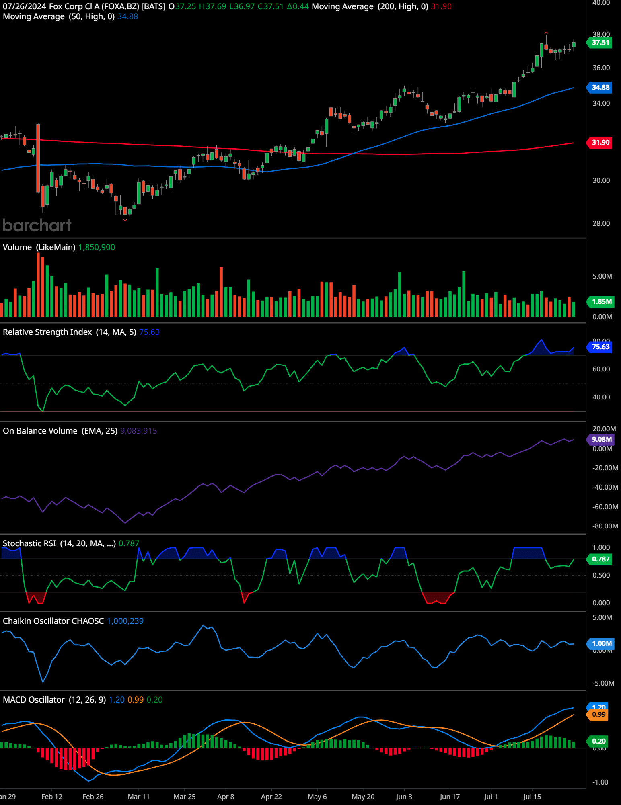Screen dimensions: 621x805
Task: Click the orange 0.99 MACD signal tag
Action: pyautogui.click(x=598, y=714)
